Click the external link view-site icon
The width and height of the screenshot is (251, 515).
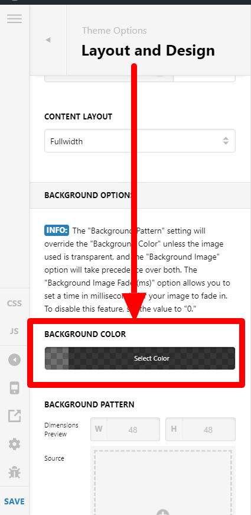click(x=14, y=416)
